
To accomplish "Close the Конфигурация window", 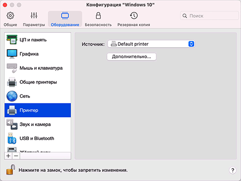I will (5, 5).
